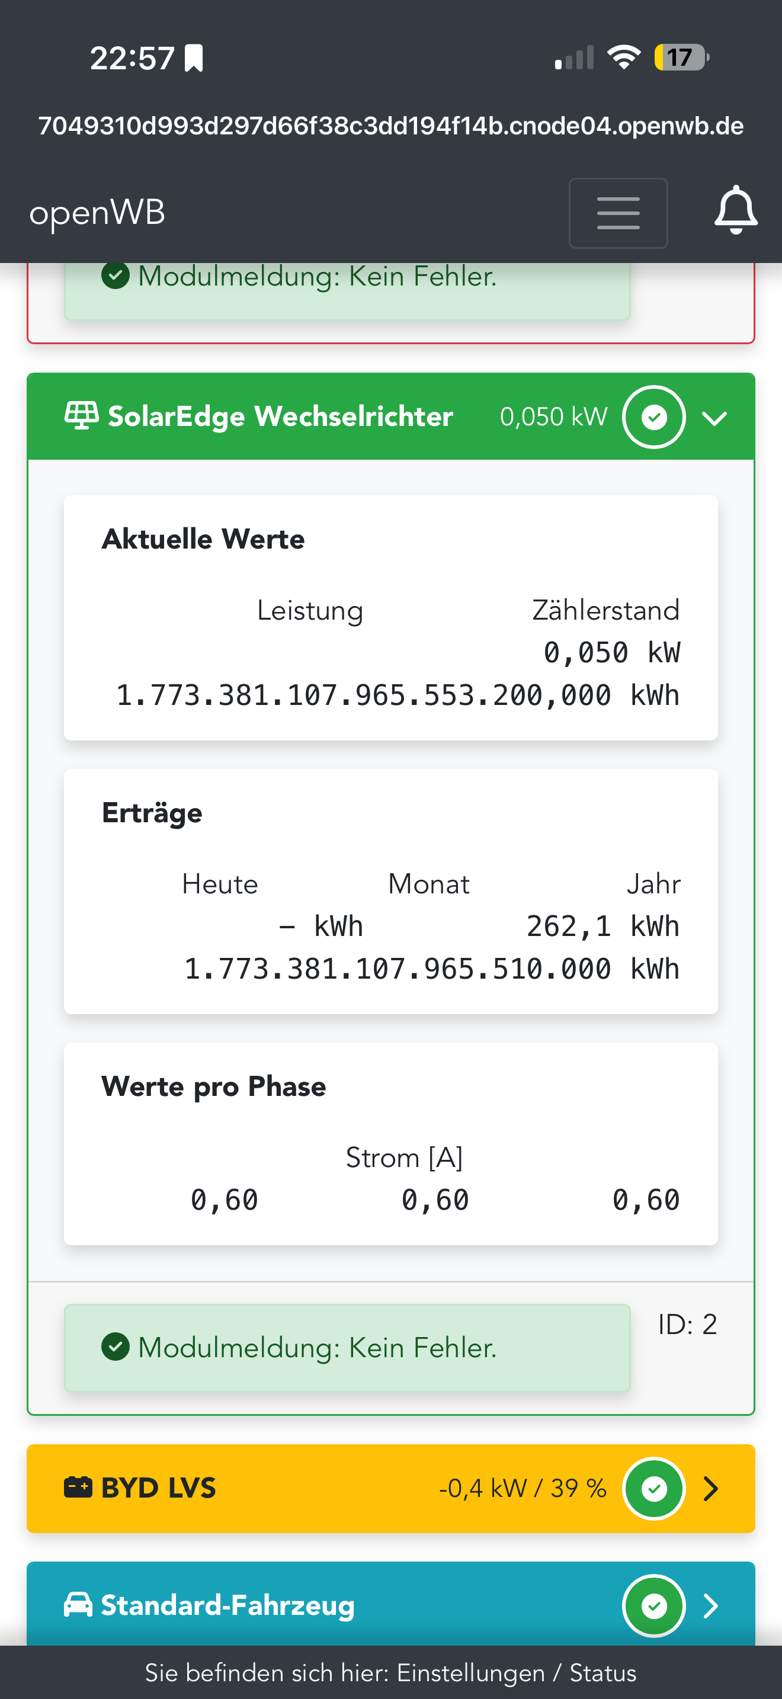This screenshot has width=782, height=1699.
Task: Collapse the SolarEdge Wechselrichter panel
Action: click(714, 418)
